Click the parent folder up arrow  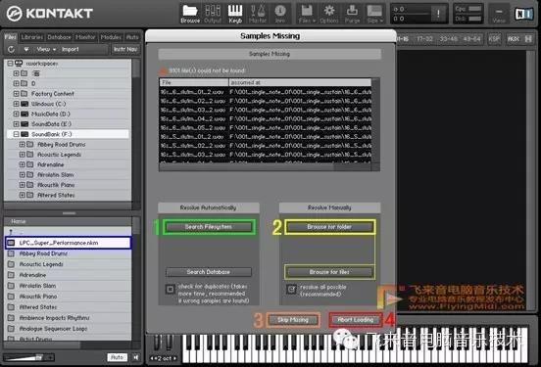pyautogui.click(x=11, y=232)
